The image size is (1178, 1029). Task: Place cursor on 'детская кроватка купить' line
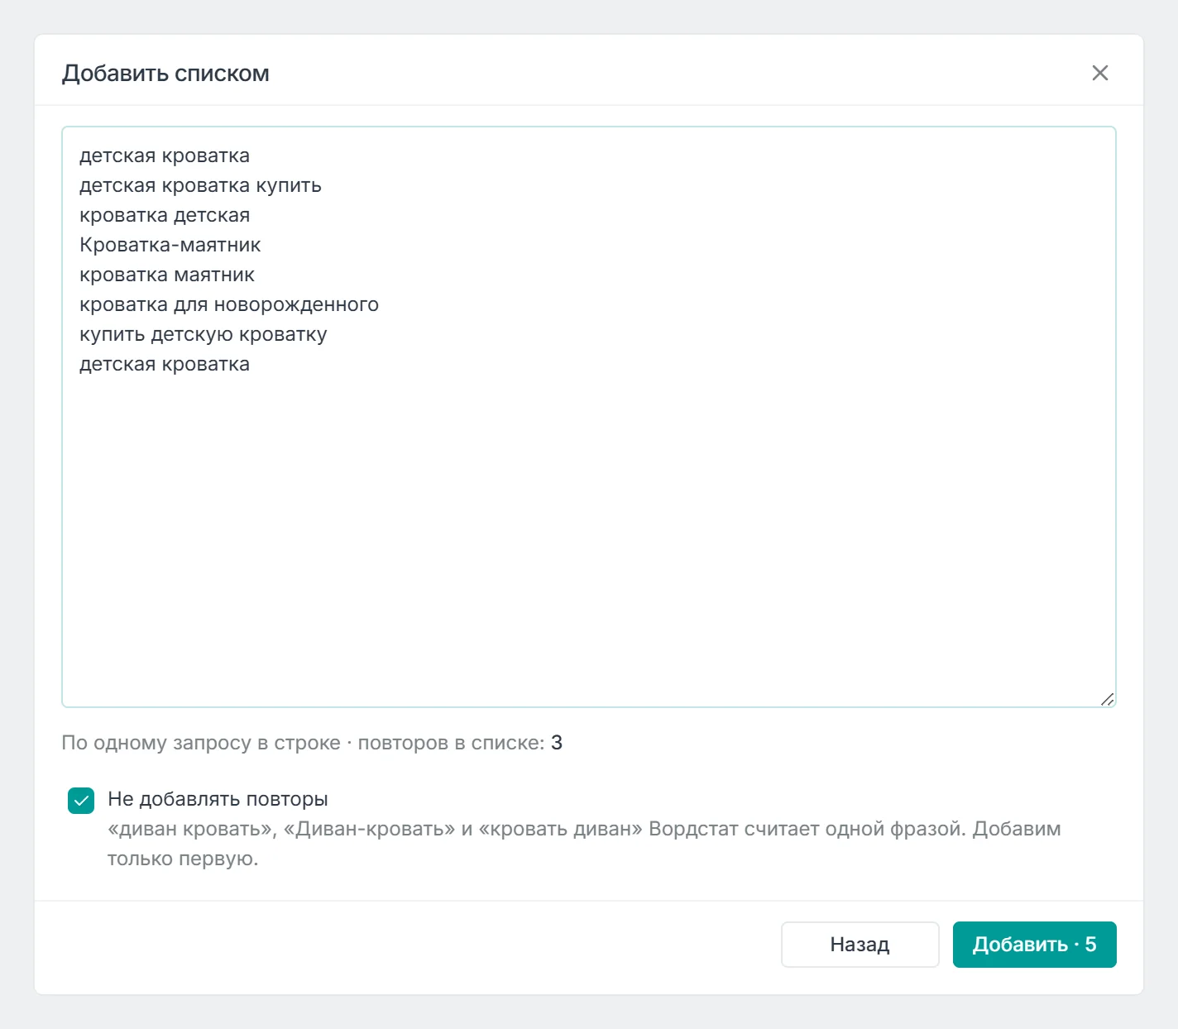point(200,185)
